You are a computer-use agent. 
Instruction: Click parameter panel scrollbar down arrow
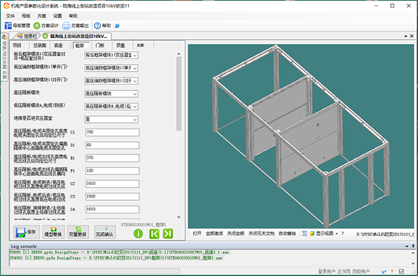click(x=178, y=217)
